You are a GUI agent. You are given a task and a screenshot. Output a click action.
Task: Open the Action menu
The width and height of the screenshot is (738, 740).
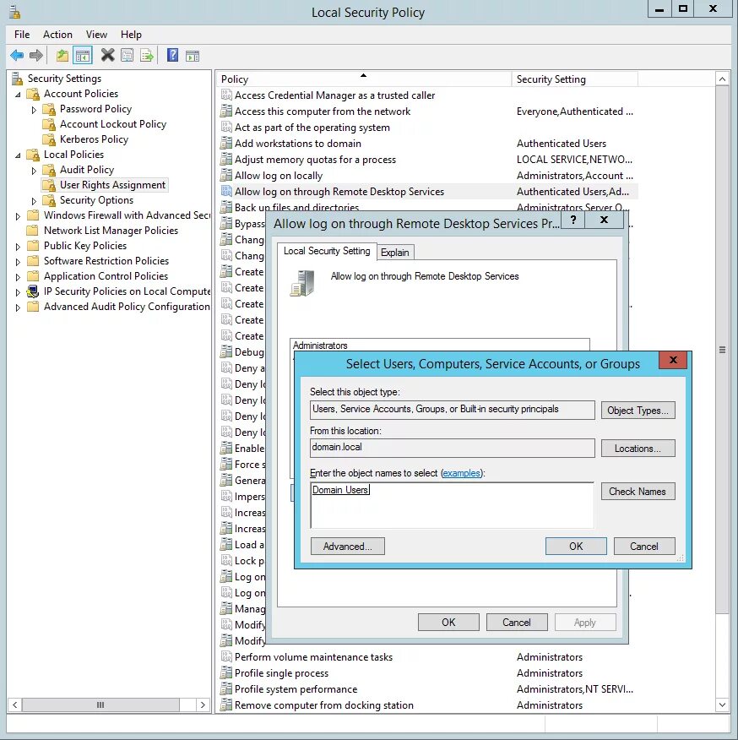pyautogui.click(x=57, y=35)
